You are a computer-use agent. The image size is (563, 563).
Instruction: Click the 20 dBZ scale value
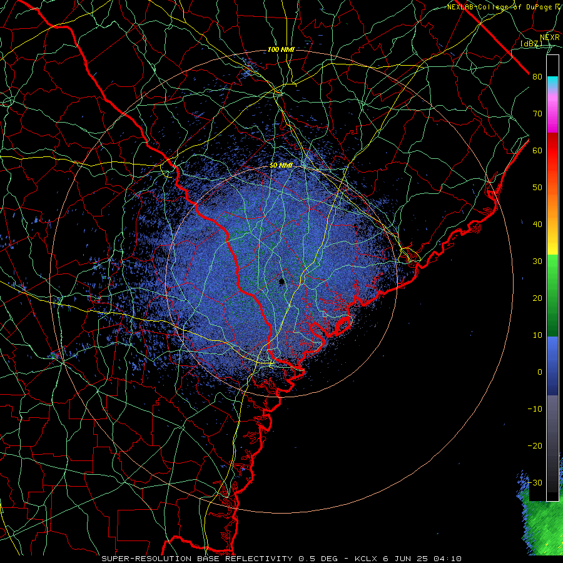(537, 298)
